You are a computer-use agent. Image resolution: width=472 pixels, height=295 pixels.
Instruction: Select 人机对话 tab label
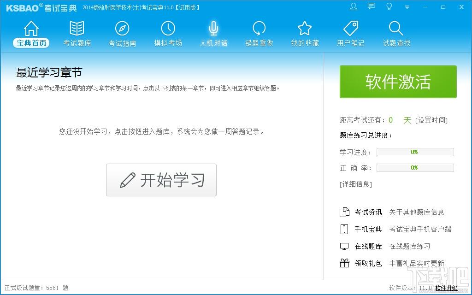(214, 43)
